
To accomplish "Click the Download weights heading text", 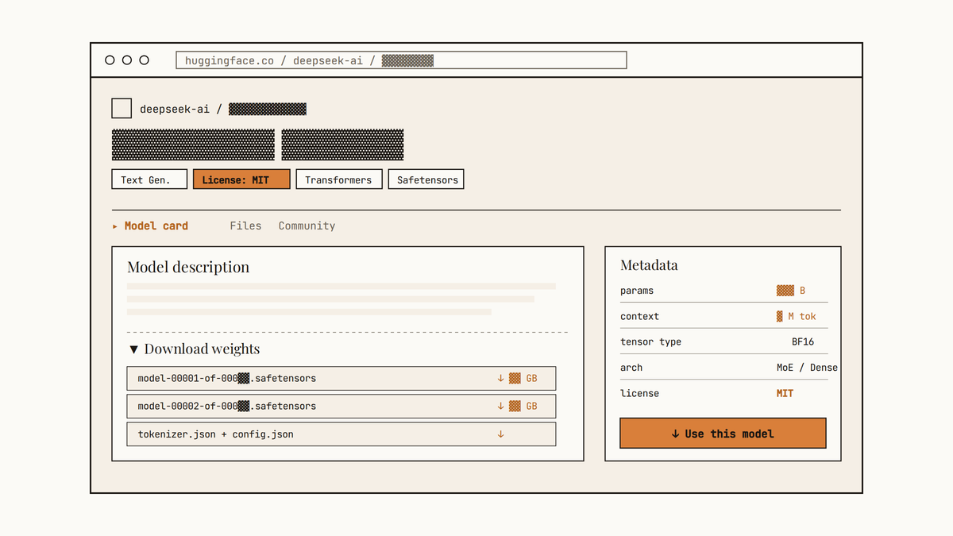I will (202, 349).
